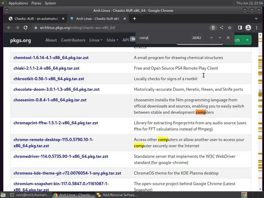The width and height of the screenshot is (264, 198).
Task: Click the address bar URL
Action: (77, 28)
